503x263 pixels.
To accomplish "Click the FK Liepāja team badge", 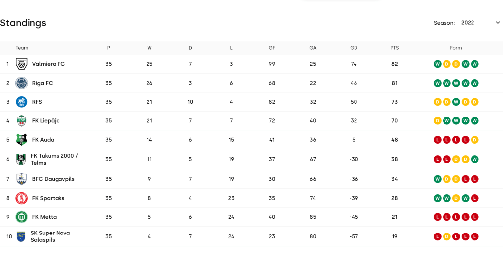I will click(x=21, y=121).
